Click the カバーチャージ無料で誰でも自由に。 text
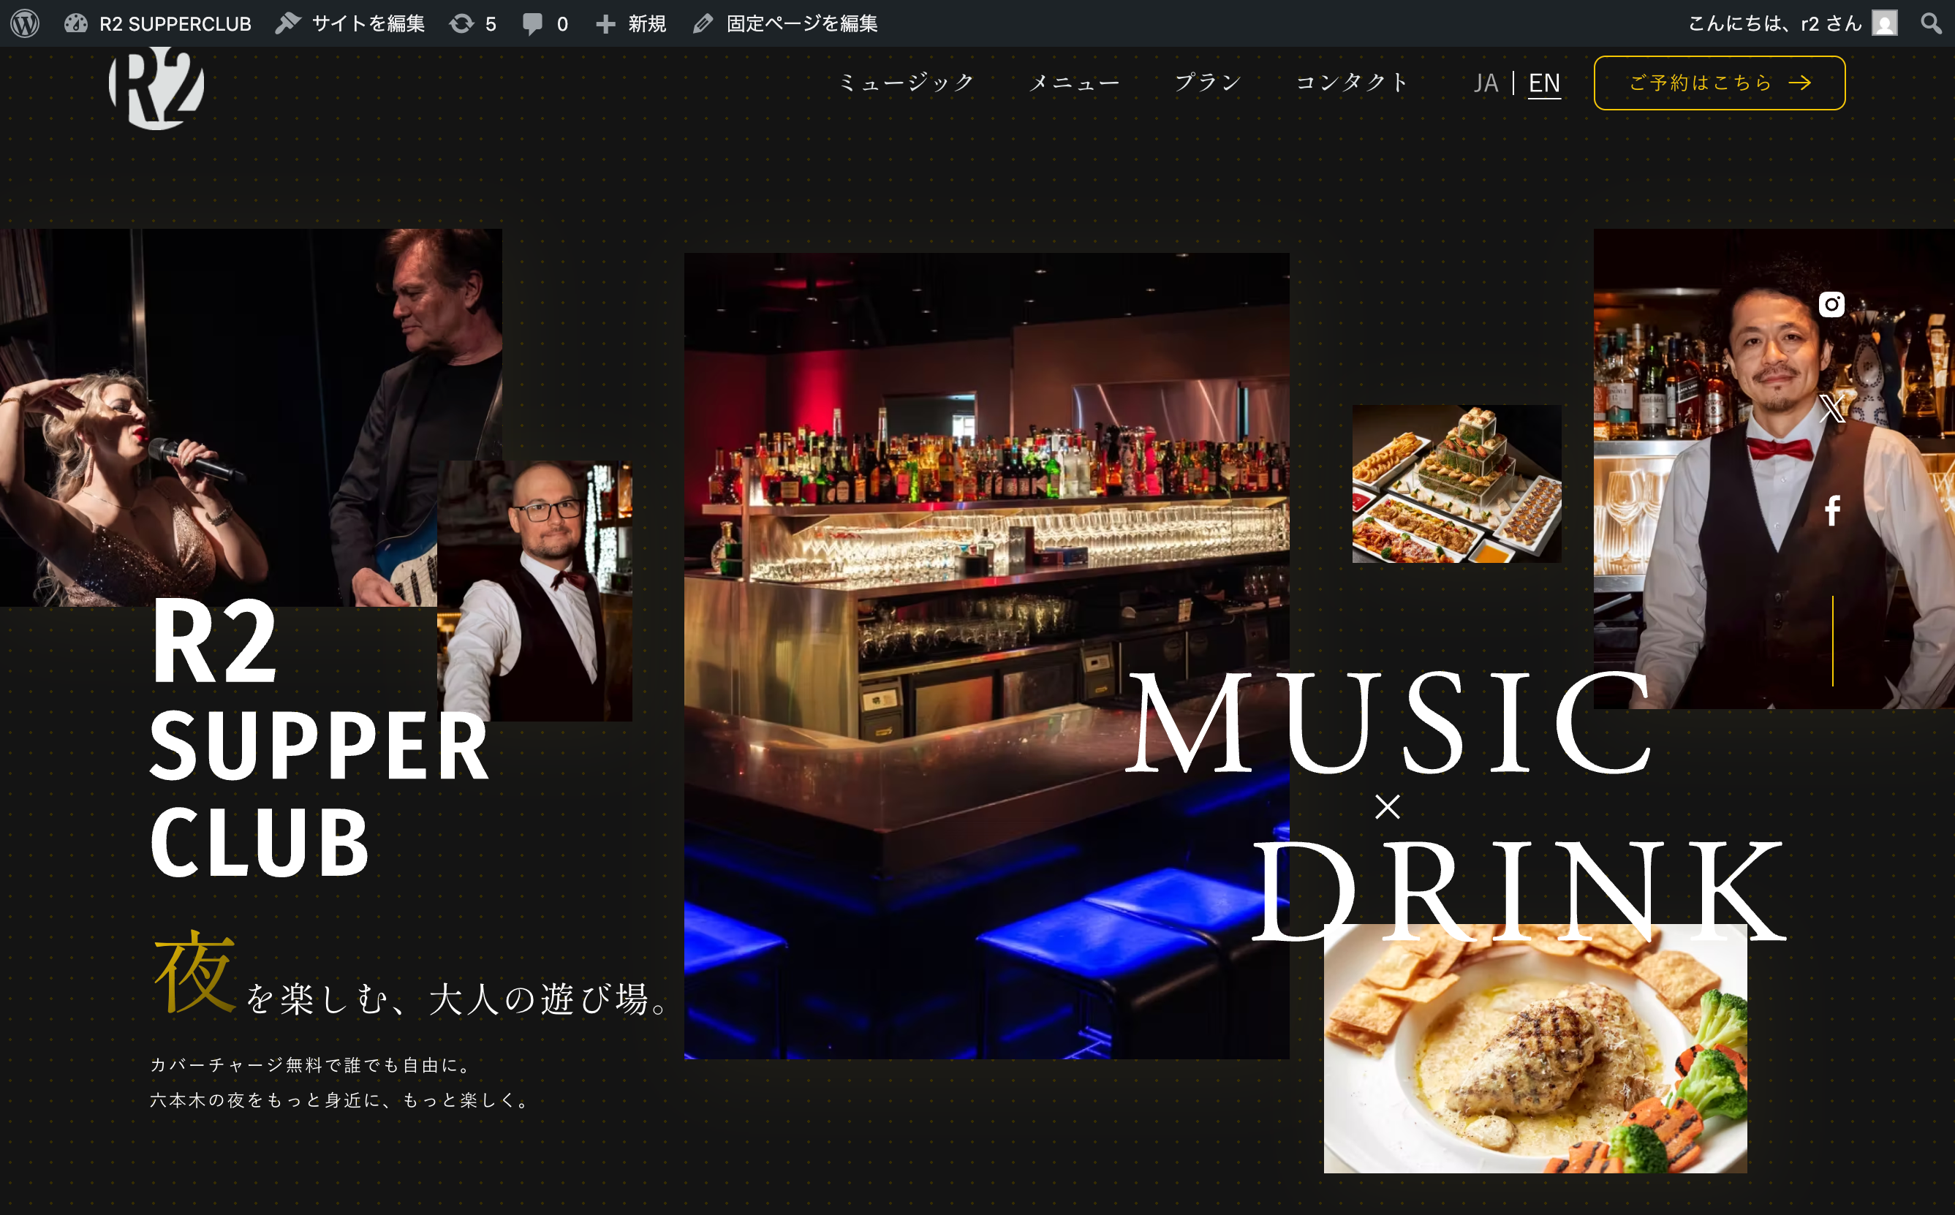The width and height of the screenshot is (1955, 1215). 311,1064
